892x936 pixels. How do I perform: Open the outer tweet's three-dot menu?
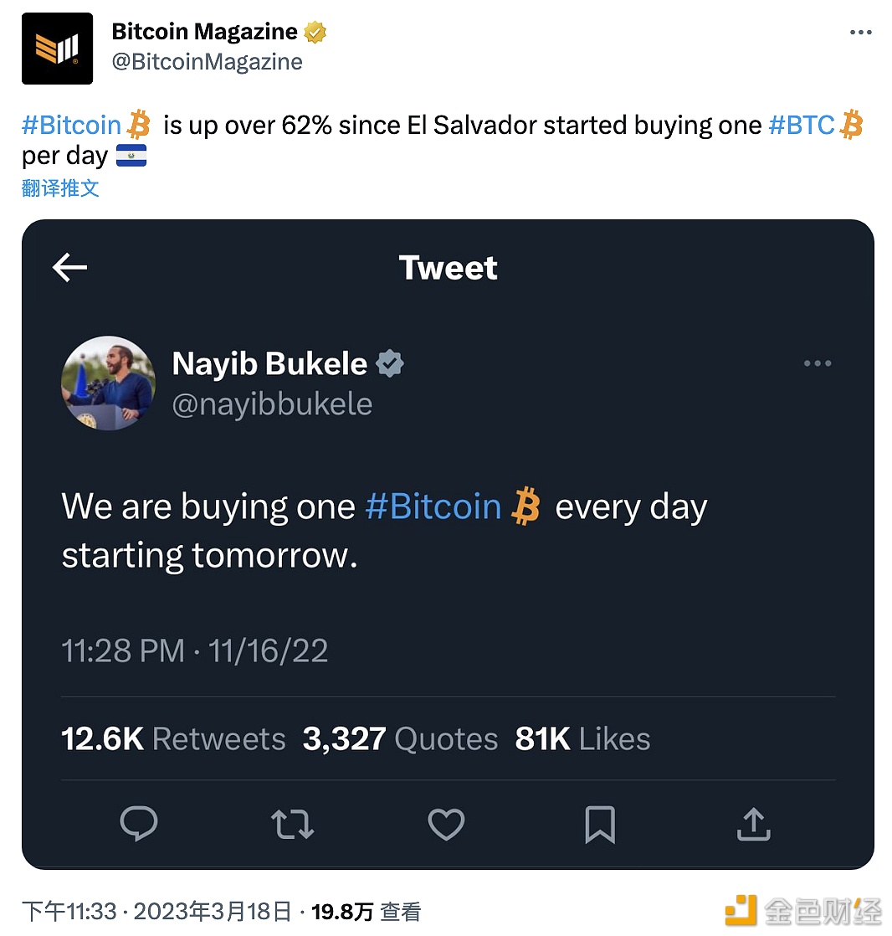860,33
